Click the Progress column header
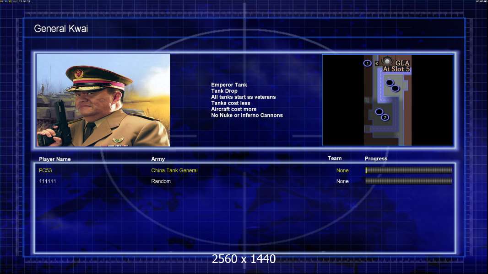The image size is (488, 274). click(376, 158)
